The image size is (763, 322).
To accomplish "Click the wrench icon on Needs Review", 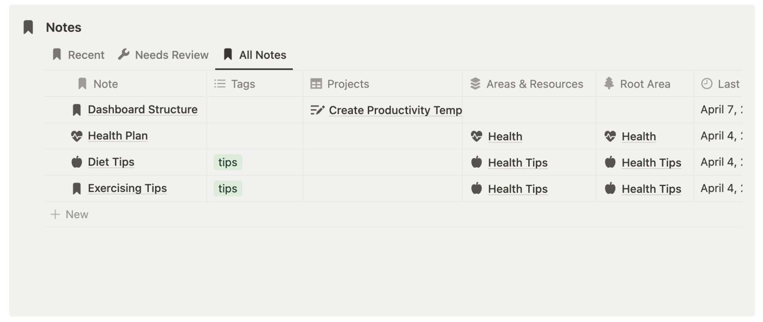I will pyautogui.click(x=124, y=55).
